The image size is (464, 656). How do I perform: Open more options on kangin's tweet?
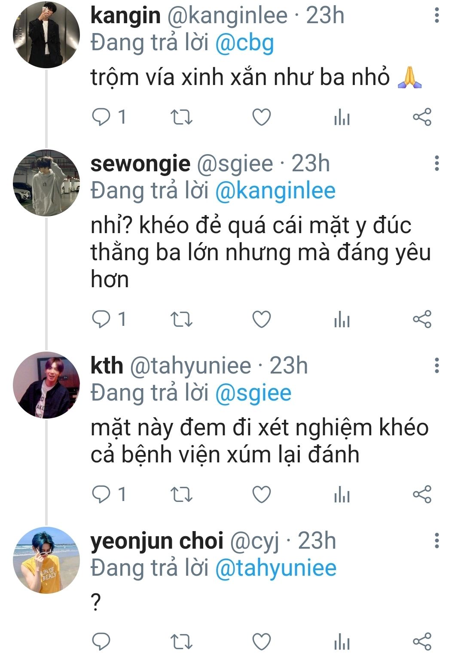(437, 15)
